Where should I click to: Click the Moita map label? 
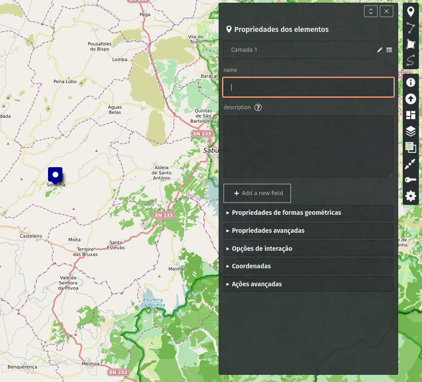[x=74, y=240]
